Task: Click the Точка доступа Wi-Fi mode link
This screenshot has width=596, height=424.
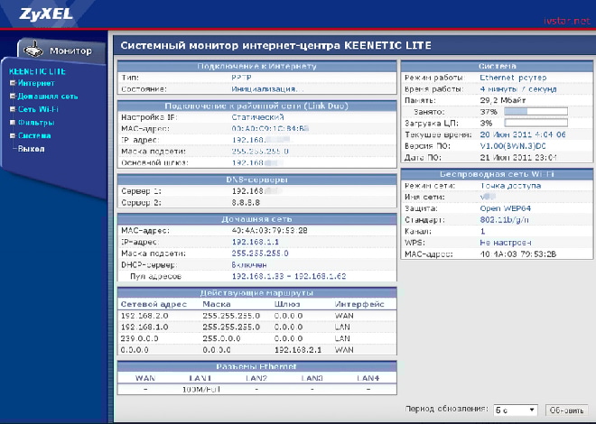Action: pyautogui.click(x=511, y=185)
